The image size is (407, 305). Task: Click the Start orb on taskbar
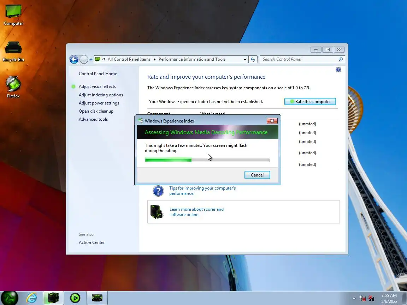pyautogui.click(x=10, y=298)
